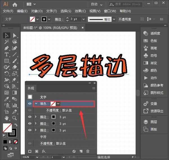Expand the third 描边 stroke row
This screenshot has width=169, height=160.
point(36,130)
